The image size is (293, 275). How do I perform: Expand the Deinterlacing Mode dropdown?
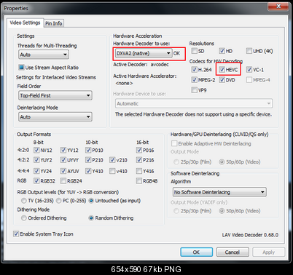[x=55, y=117]
